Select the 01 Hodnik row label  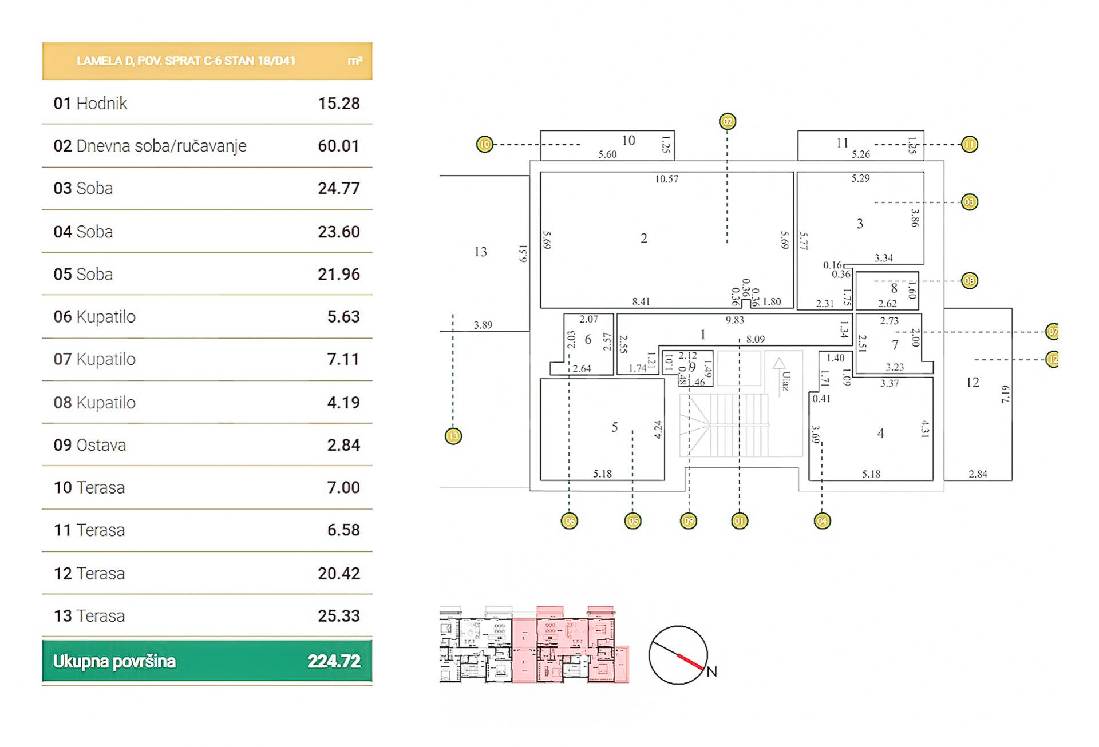point(90,104)
